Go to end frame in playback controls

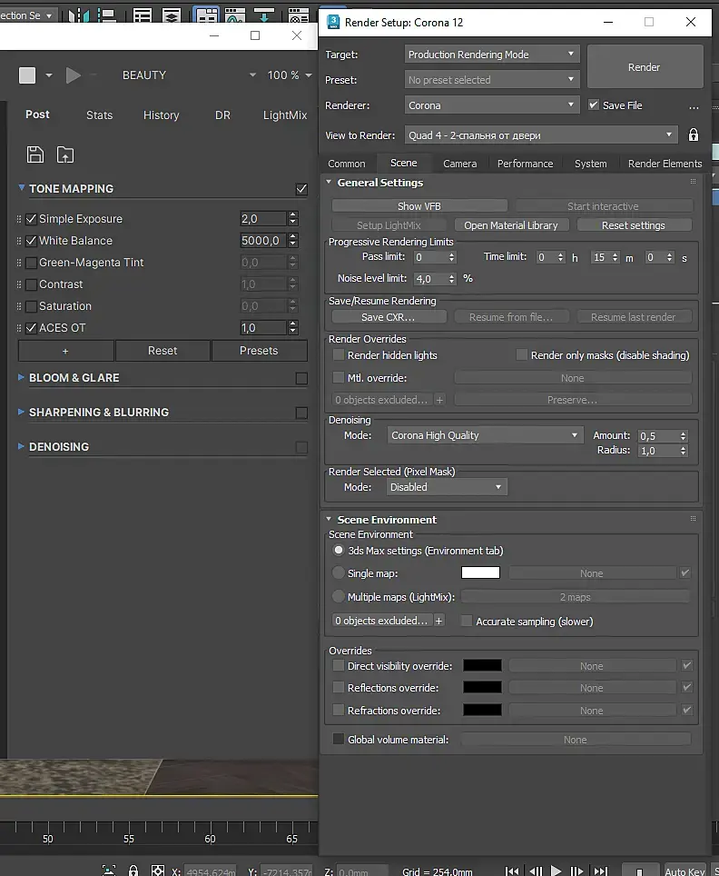coord(601,871)
